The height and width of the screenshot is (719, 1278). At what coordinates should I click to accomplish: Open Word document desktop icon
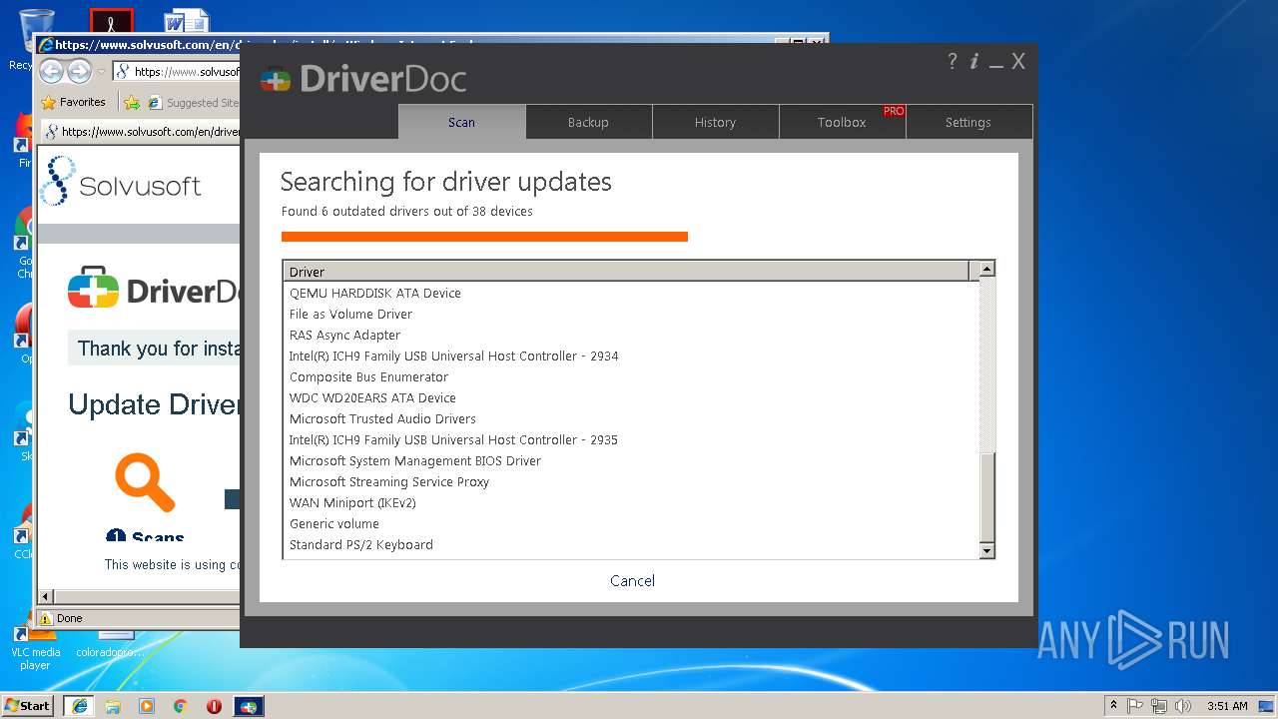187,20
